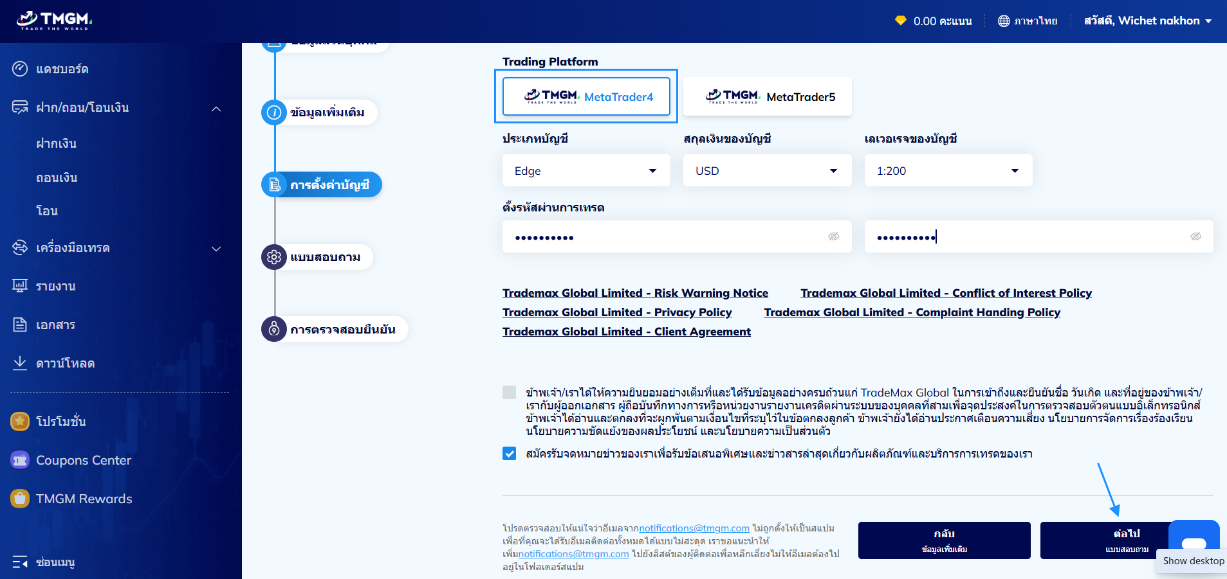This screenshot has width=1227, height=579.
Task: Click the deposit/withdraw card icon
Action: (20, 107)
